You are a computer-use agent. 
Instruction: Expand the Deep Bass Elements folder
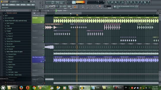(x=13, y=41)
